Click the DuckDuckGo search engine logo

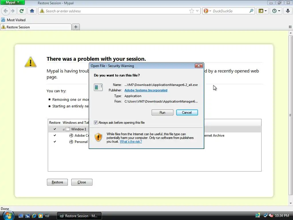(x=206, y=11)
